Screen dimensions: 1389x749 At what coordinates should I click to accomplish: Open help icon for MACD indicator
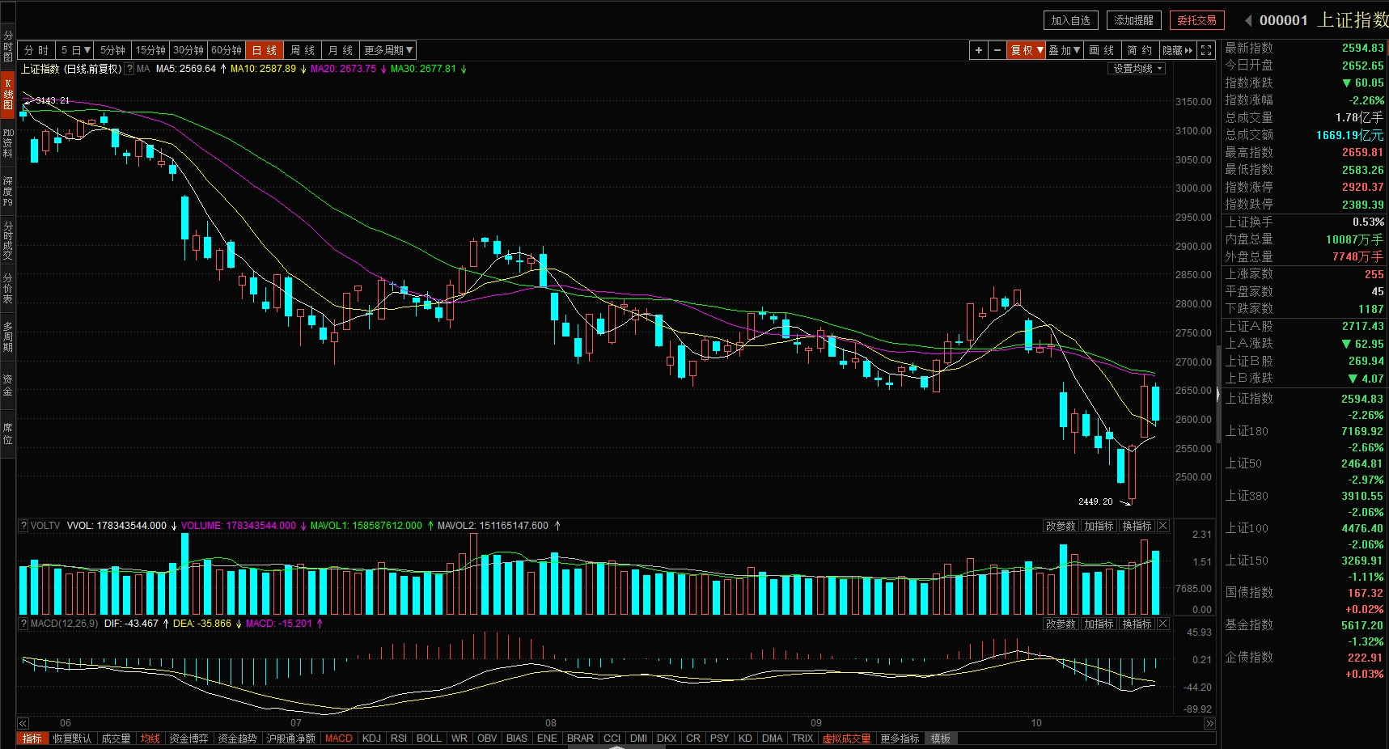pos(23,624)
